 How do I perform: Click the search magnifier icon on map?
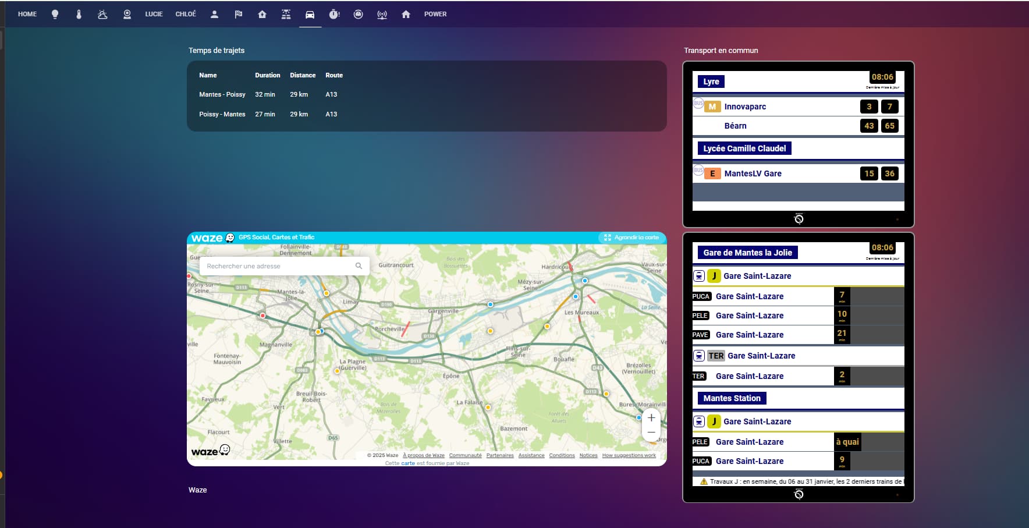point(359,266)
